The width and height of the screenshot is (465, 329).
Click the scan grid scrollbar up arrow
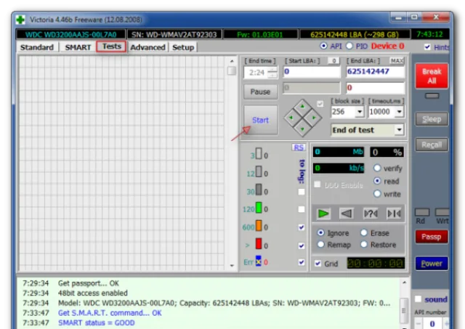coord(232,61)
